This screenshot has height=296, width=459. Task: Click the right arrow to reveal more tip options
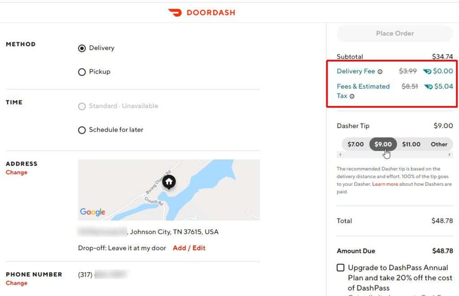pos(450,154)
